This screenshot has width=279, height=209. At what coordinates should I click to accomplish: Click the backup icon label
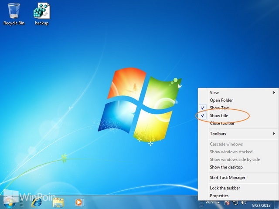pos(42,23)
